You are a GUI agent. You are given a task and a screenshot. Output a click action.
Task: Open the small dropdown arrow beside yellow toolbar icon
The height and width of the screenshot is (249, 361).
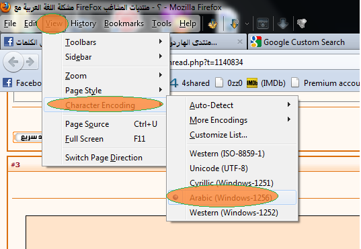[247, 23]
